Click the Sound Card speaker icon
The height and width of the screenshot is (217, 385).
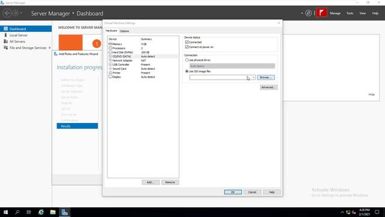(110, 69)
